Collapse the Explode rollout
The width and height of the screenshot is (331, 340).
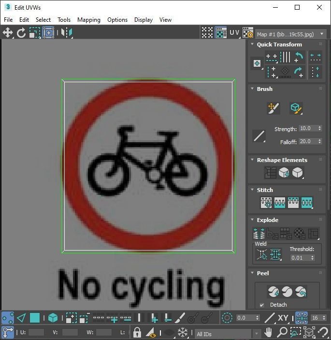pyautogui.click(x=252, y=220)
